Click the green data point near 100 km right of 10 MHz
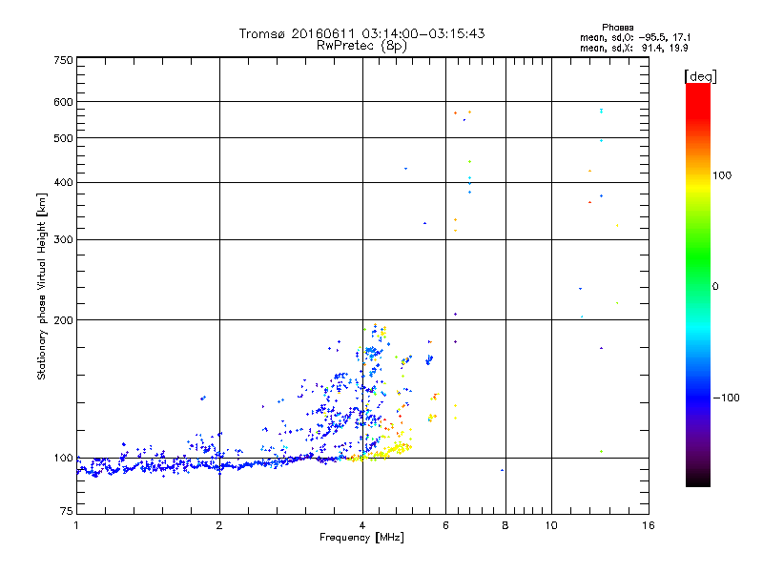The image size is (763, 572). (x=602, y=451)
